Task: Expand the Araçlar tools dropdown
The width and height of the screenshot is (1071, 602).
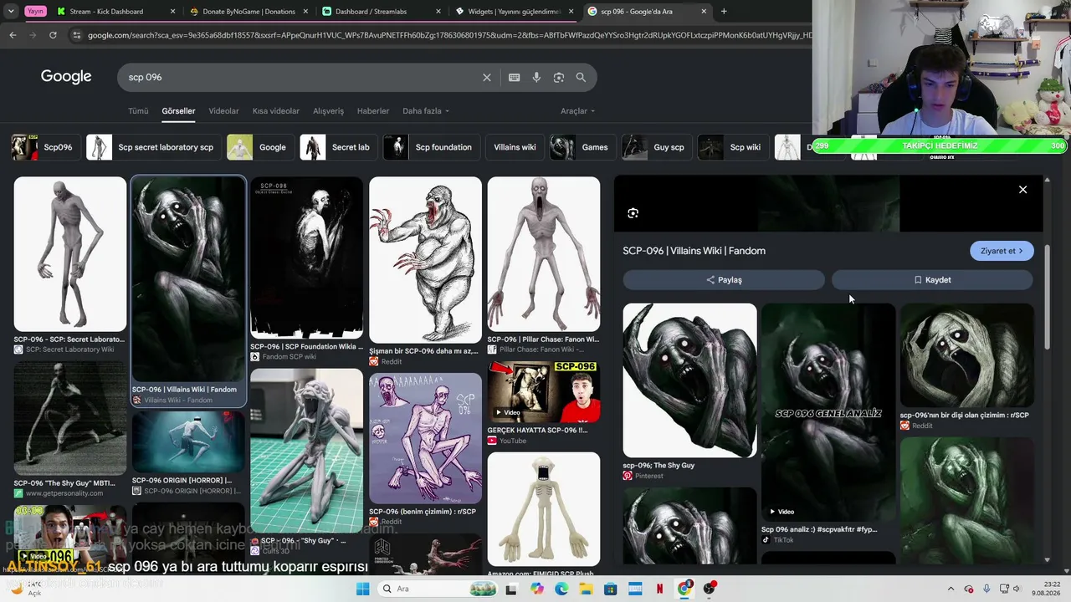Action: point(577,111)
